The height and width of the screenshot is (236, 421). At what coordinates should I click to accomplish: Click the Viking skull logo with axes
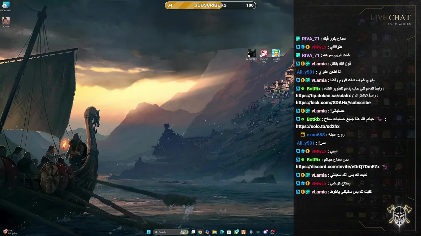[399, 215]
